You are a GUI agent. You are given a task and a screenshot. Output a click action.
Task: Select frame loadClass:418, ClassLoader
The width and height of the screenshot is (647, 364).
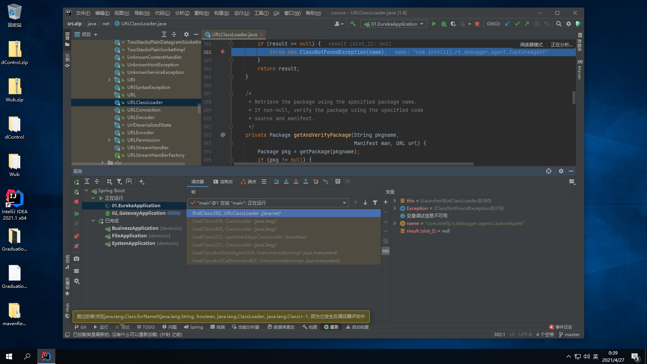284,221
